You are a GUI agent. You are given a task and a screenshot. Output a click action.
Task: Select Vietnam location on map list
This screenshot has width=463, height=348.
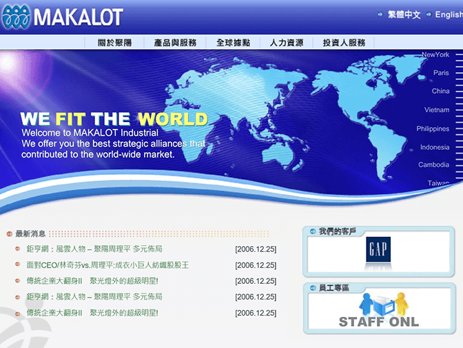pos(437,110)
